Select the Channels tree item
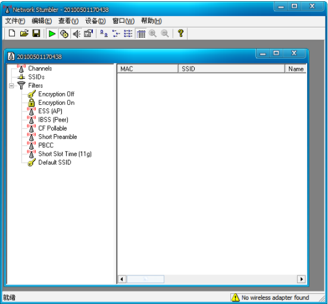This screenshot has height=304, width=328. [40, 69]
